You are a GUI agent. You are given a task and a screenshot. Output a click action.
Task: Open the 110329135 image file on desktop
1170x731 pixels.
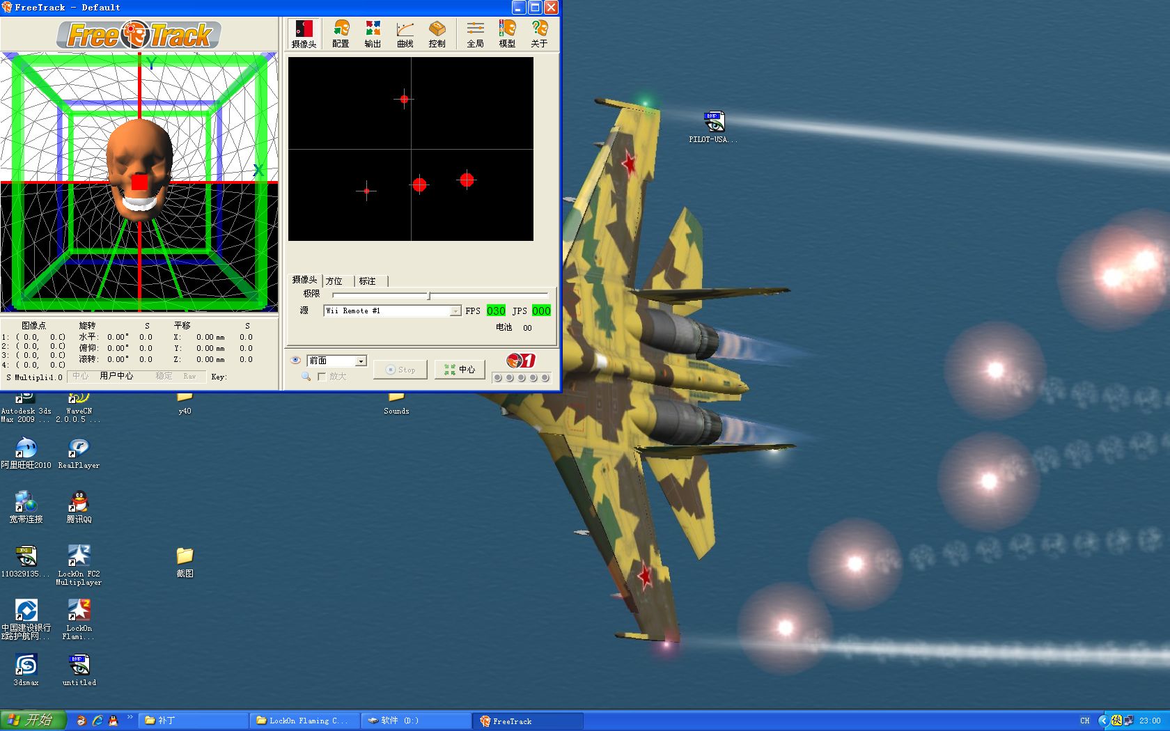(x=26, y=562)
